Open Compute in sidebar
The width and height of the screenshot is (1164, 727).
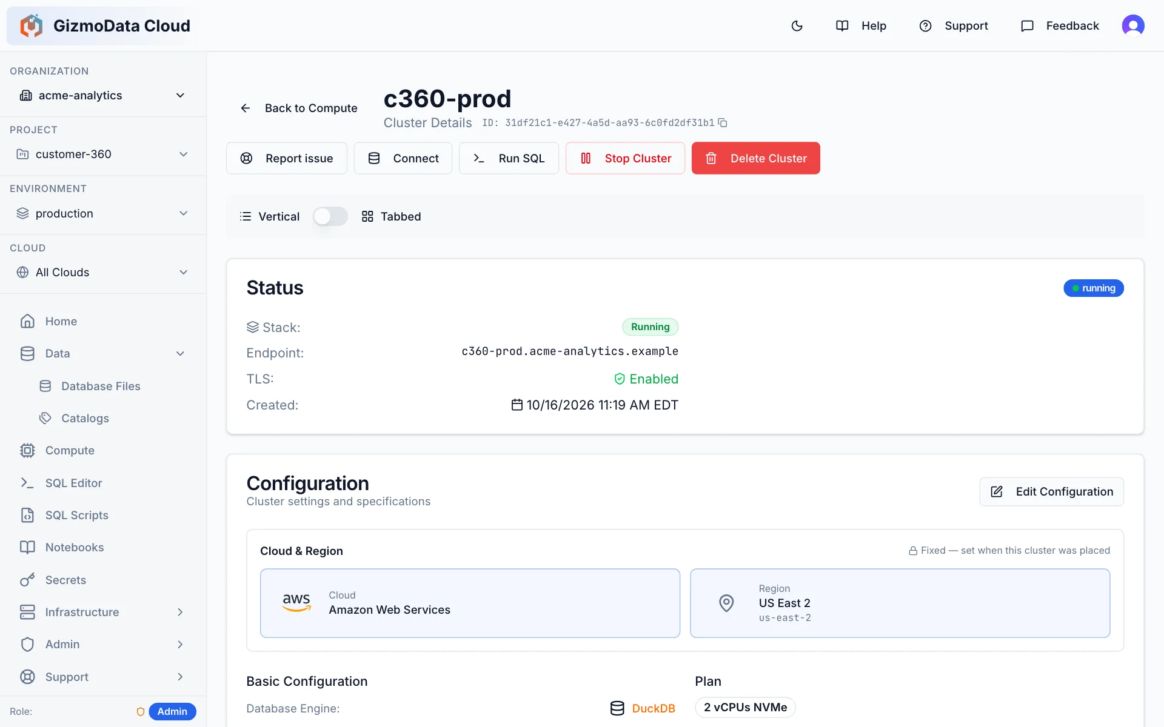click(103, 450)
